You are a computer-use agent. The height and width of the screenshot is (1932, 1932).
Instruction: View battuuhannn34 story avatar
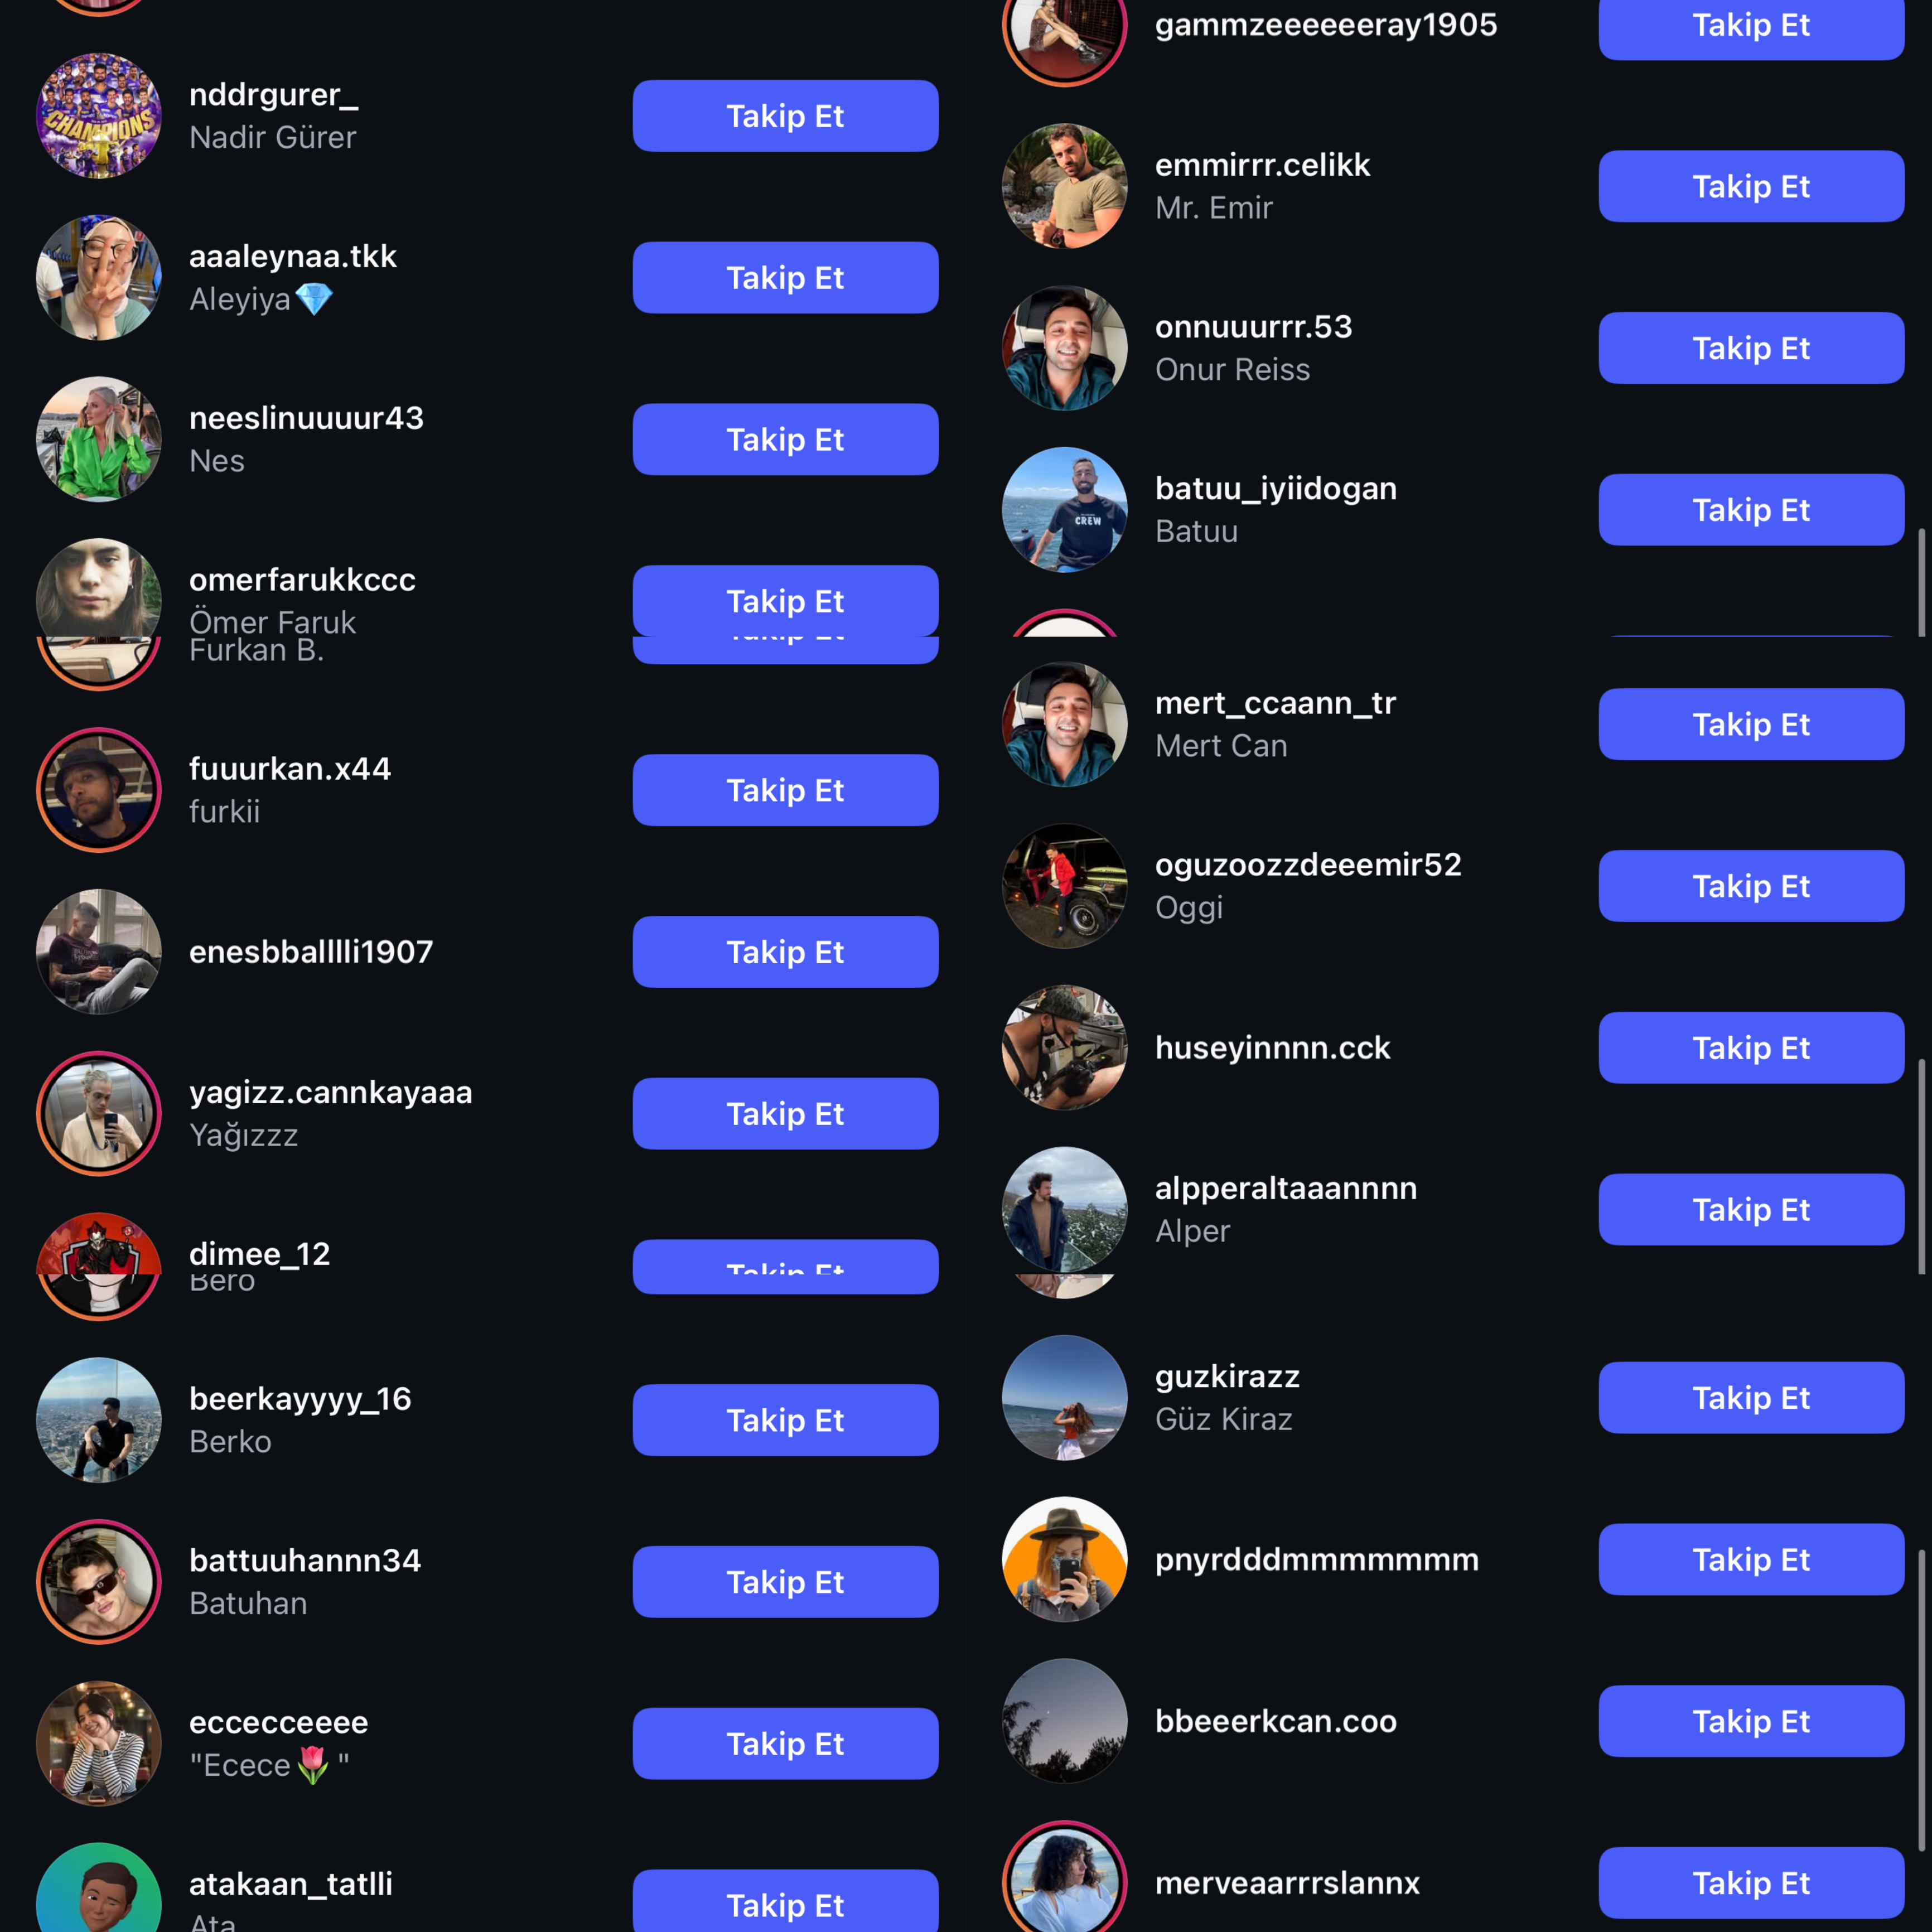click(x=99, y=1582)
